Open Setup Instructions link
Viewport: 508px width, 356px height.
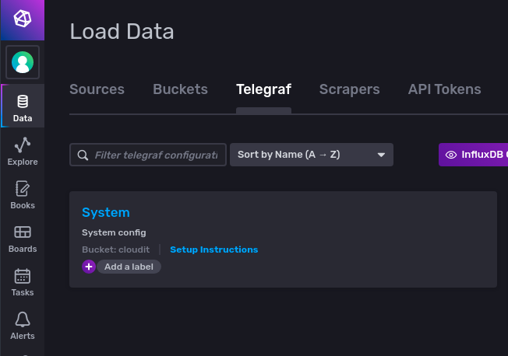point(214,250)
